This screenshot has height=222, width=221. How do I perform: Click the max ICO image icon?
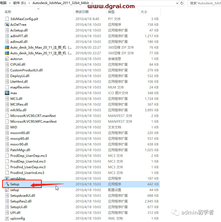click(x=7, y=93)
